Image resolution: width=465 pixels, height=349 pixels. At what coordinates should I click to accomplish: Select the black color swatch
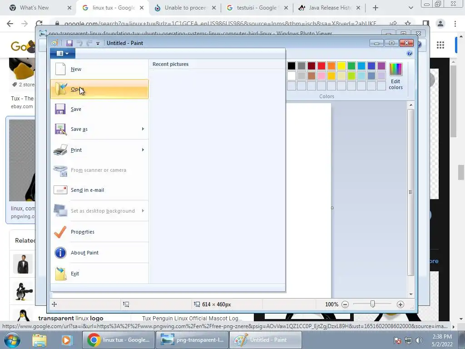click(292, 66)
